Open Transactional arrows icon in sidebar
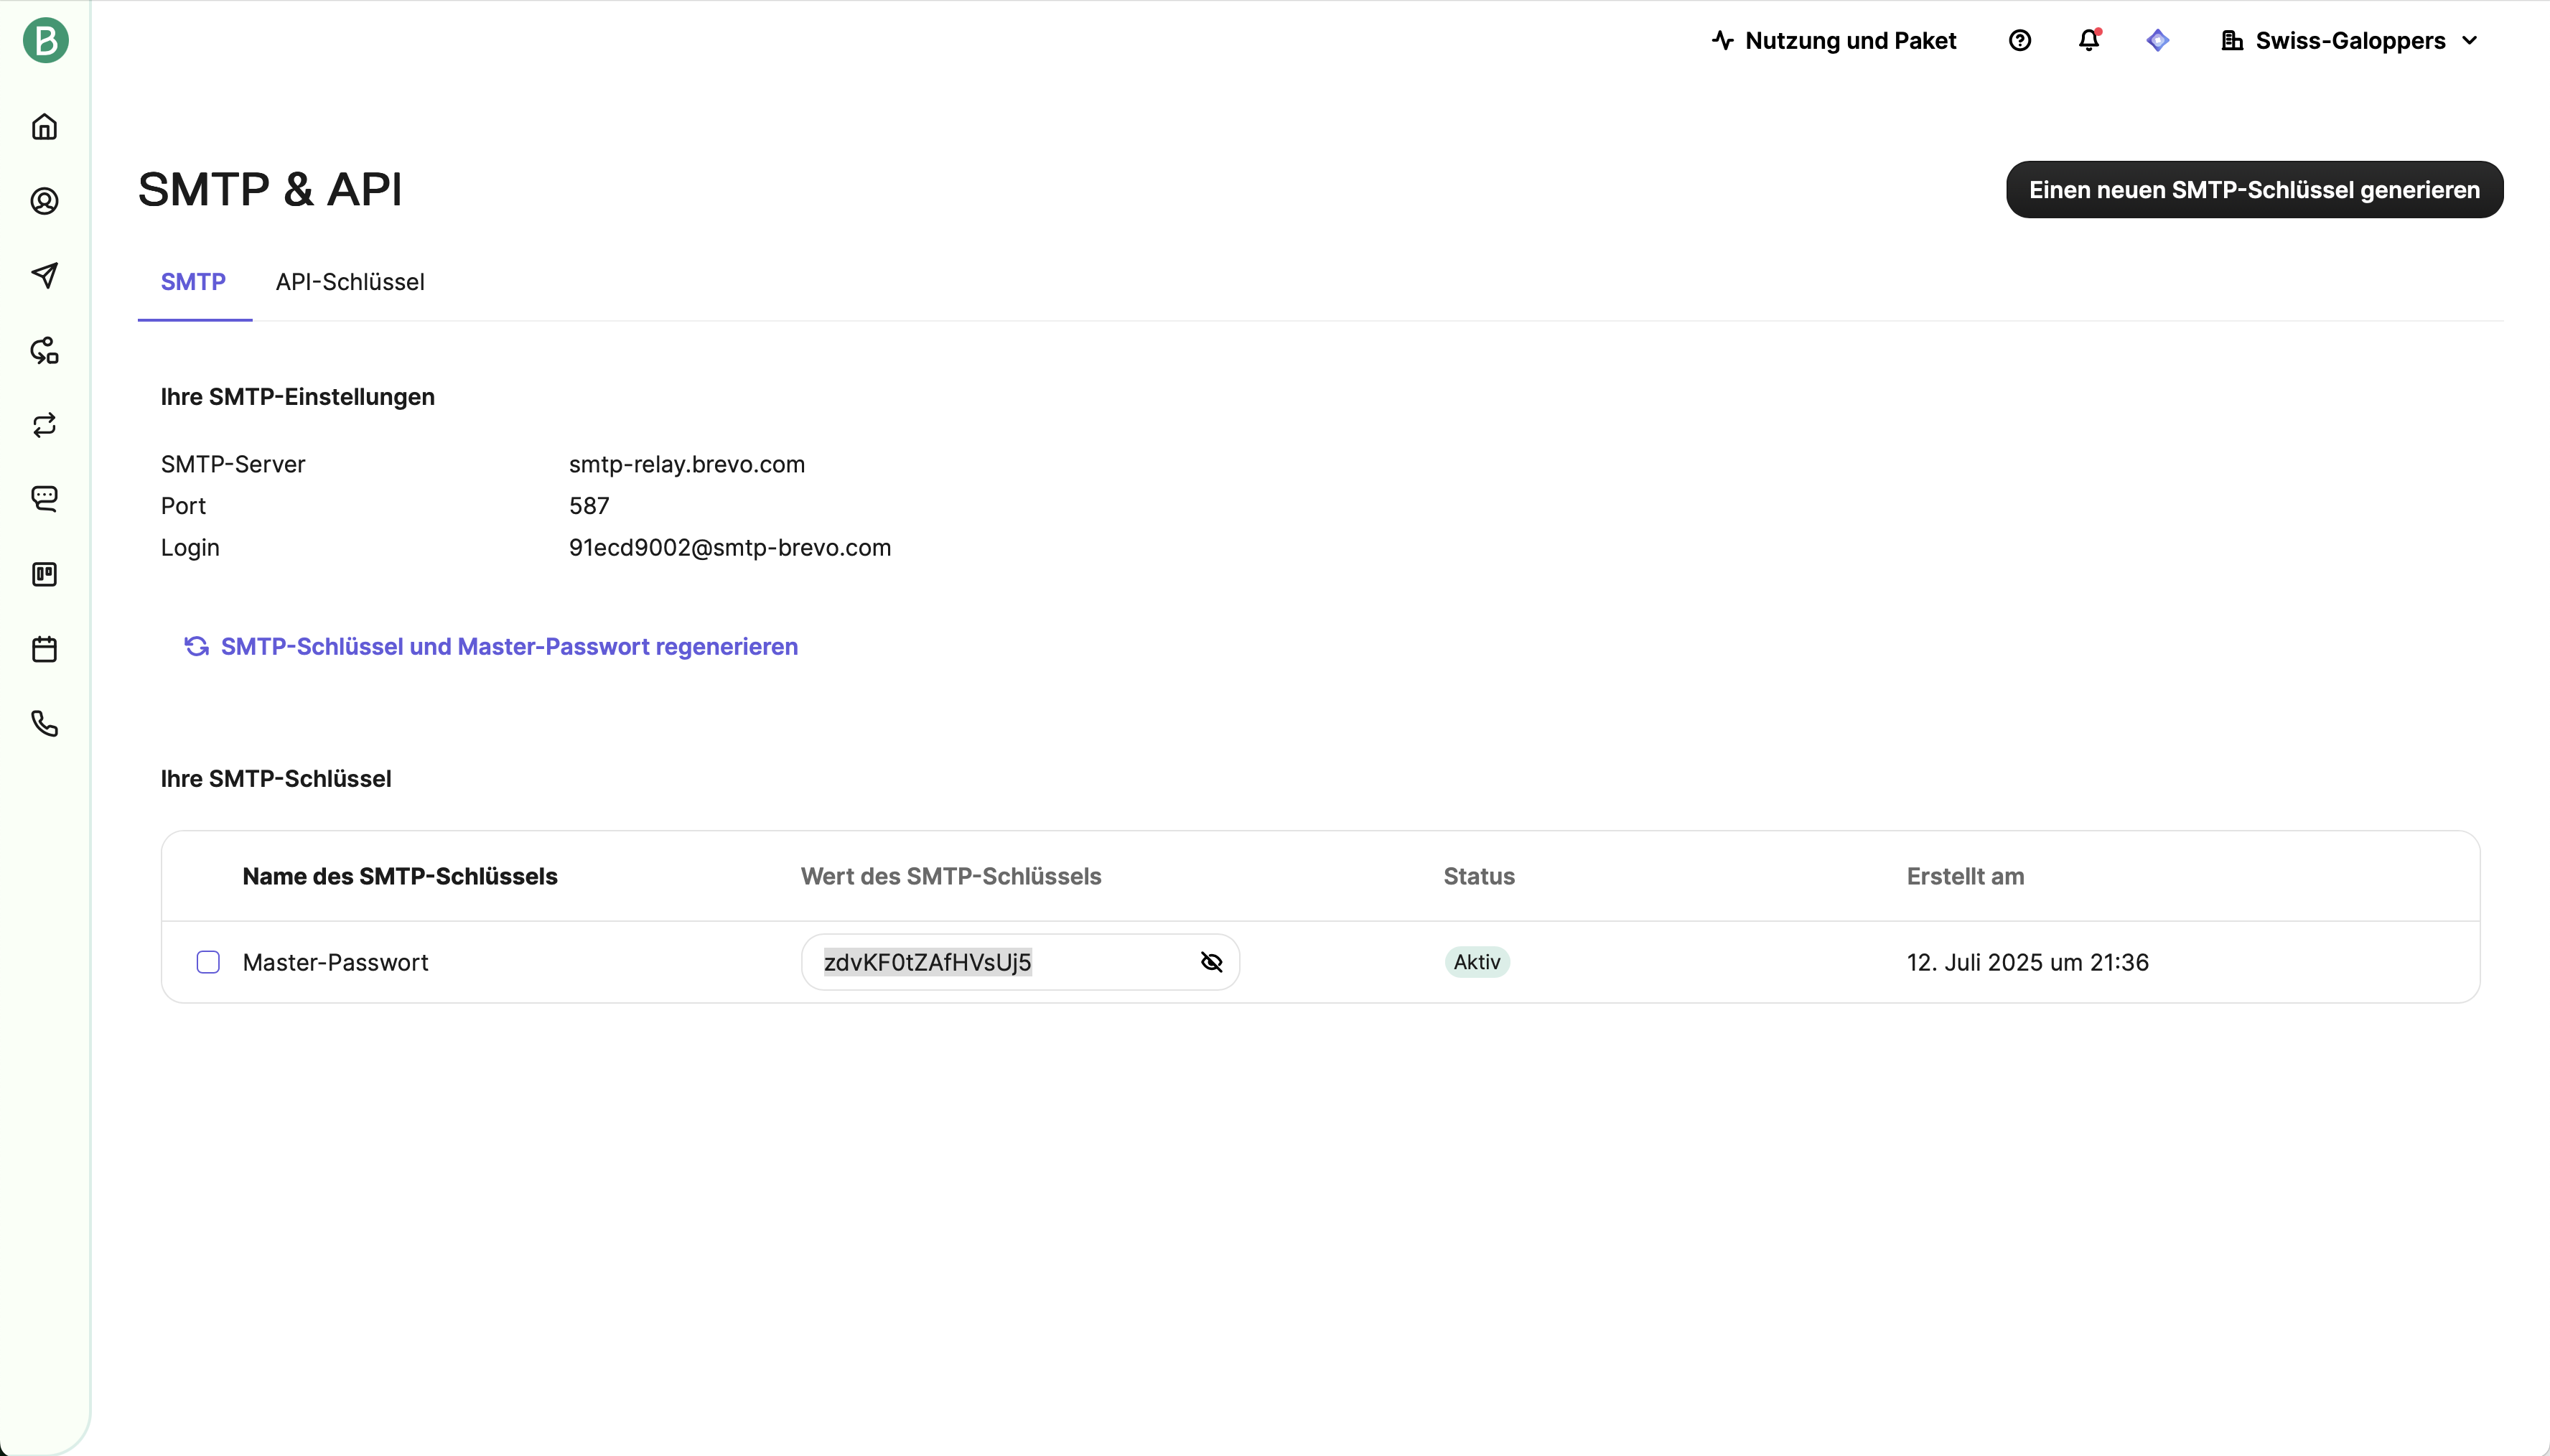Image resolution: width=2550 pixels, height=1456 pixels. [45, 425]
